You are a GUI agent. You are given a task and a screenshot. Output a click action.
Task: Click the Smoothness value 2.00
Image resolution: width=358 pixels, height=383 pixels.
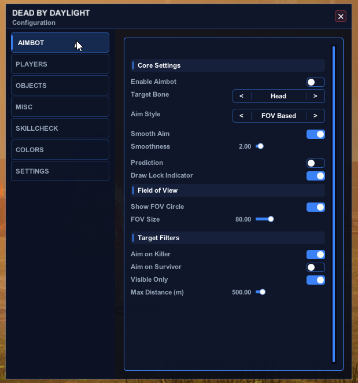point(245,146)
